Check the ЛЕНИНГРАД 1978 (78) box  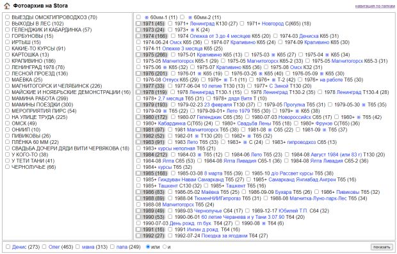[7, 67]
